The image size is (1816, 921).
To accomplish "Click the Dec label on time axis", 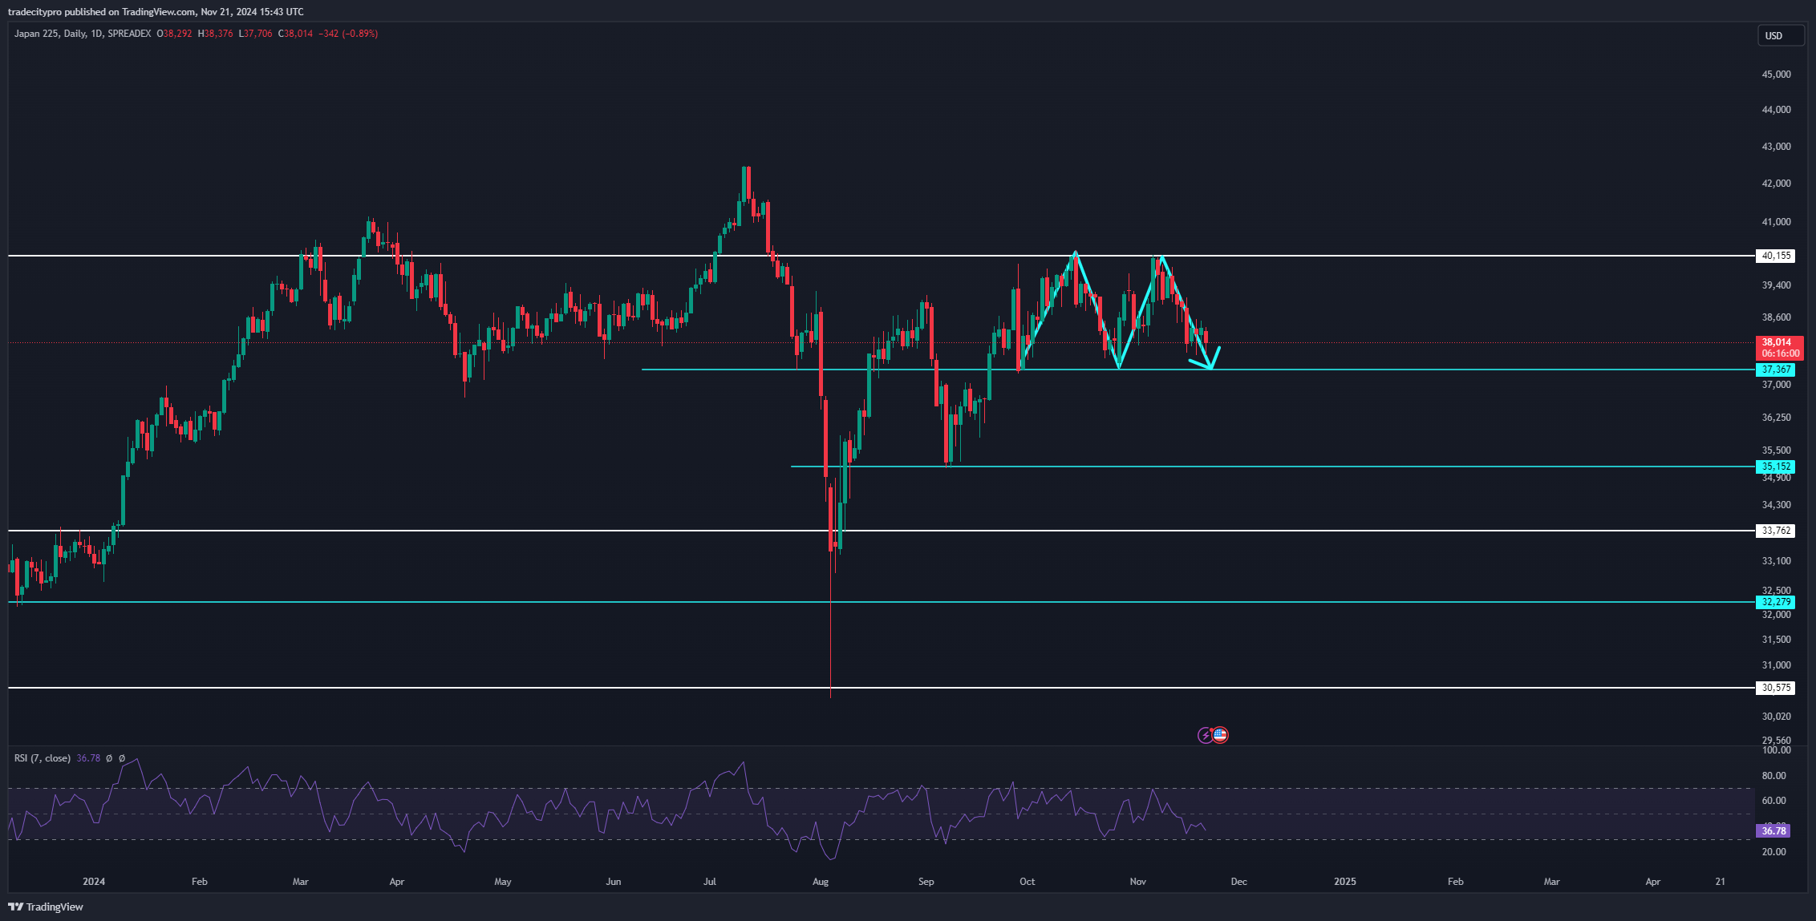I will (1239, 882).
